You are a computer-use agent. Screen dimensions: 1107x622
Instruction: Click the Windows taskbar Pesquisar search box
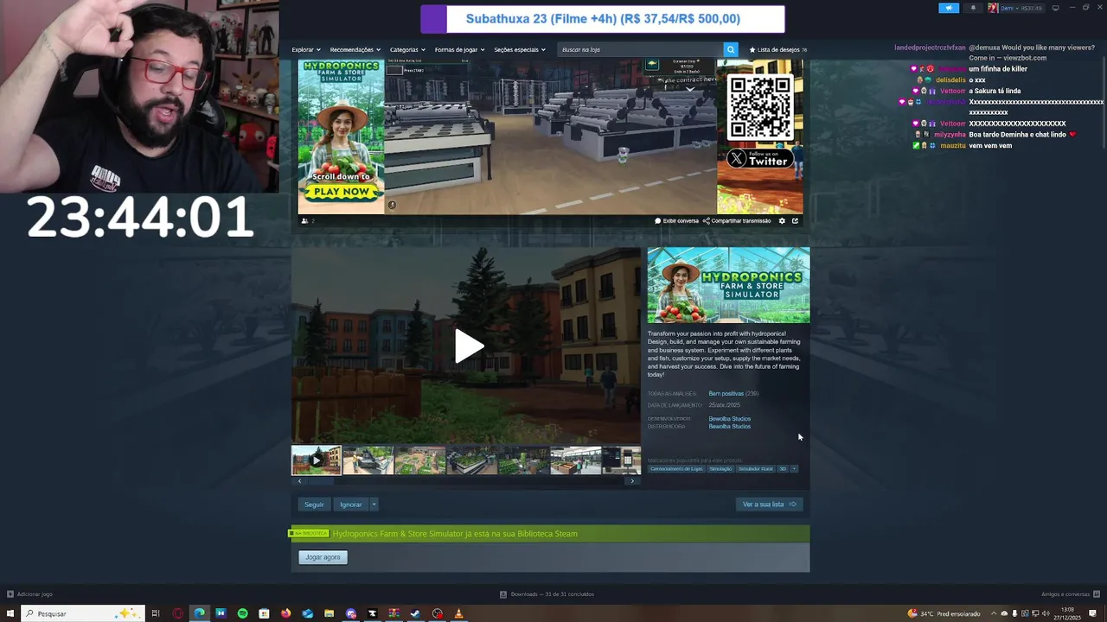(82, 613)
